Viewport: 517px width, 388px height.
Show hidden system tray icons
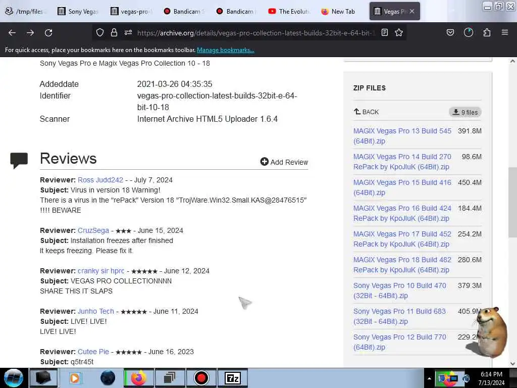click(429, 378)
